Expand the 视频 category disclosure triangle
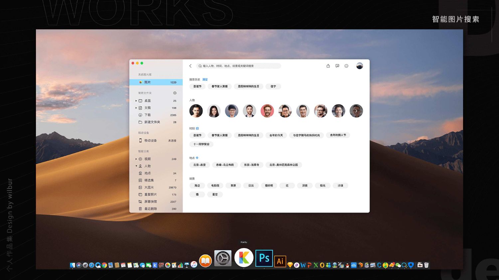 136,159
